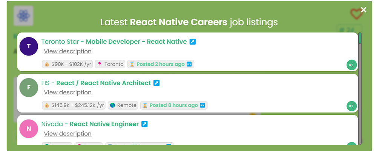Click the Nivoda avatar circle
The width and height of the screenshot is (377, 151).
(29, 129)
